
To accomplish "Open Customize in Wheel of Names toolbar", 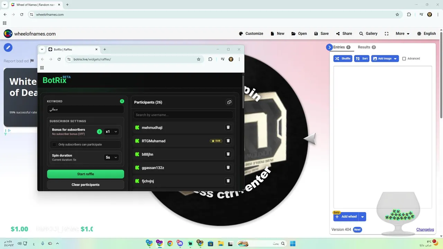I will [251, 34].
